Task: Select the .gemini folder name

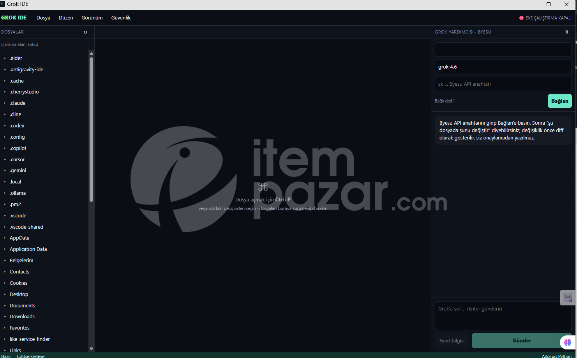Action: click(x=18, y=171)
